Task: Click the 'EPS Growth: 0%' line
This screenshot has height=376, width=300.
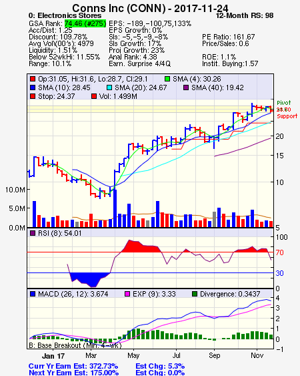Action: tap(135, 30)
